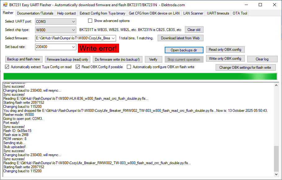Click the 'Set baud rate:' label
282x180 pixels.
[x=16, y=47]
